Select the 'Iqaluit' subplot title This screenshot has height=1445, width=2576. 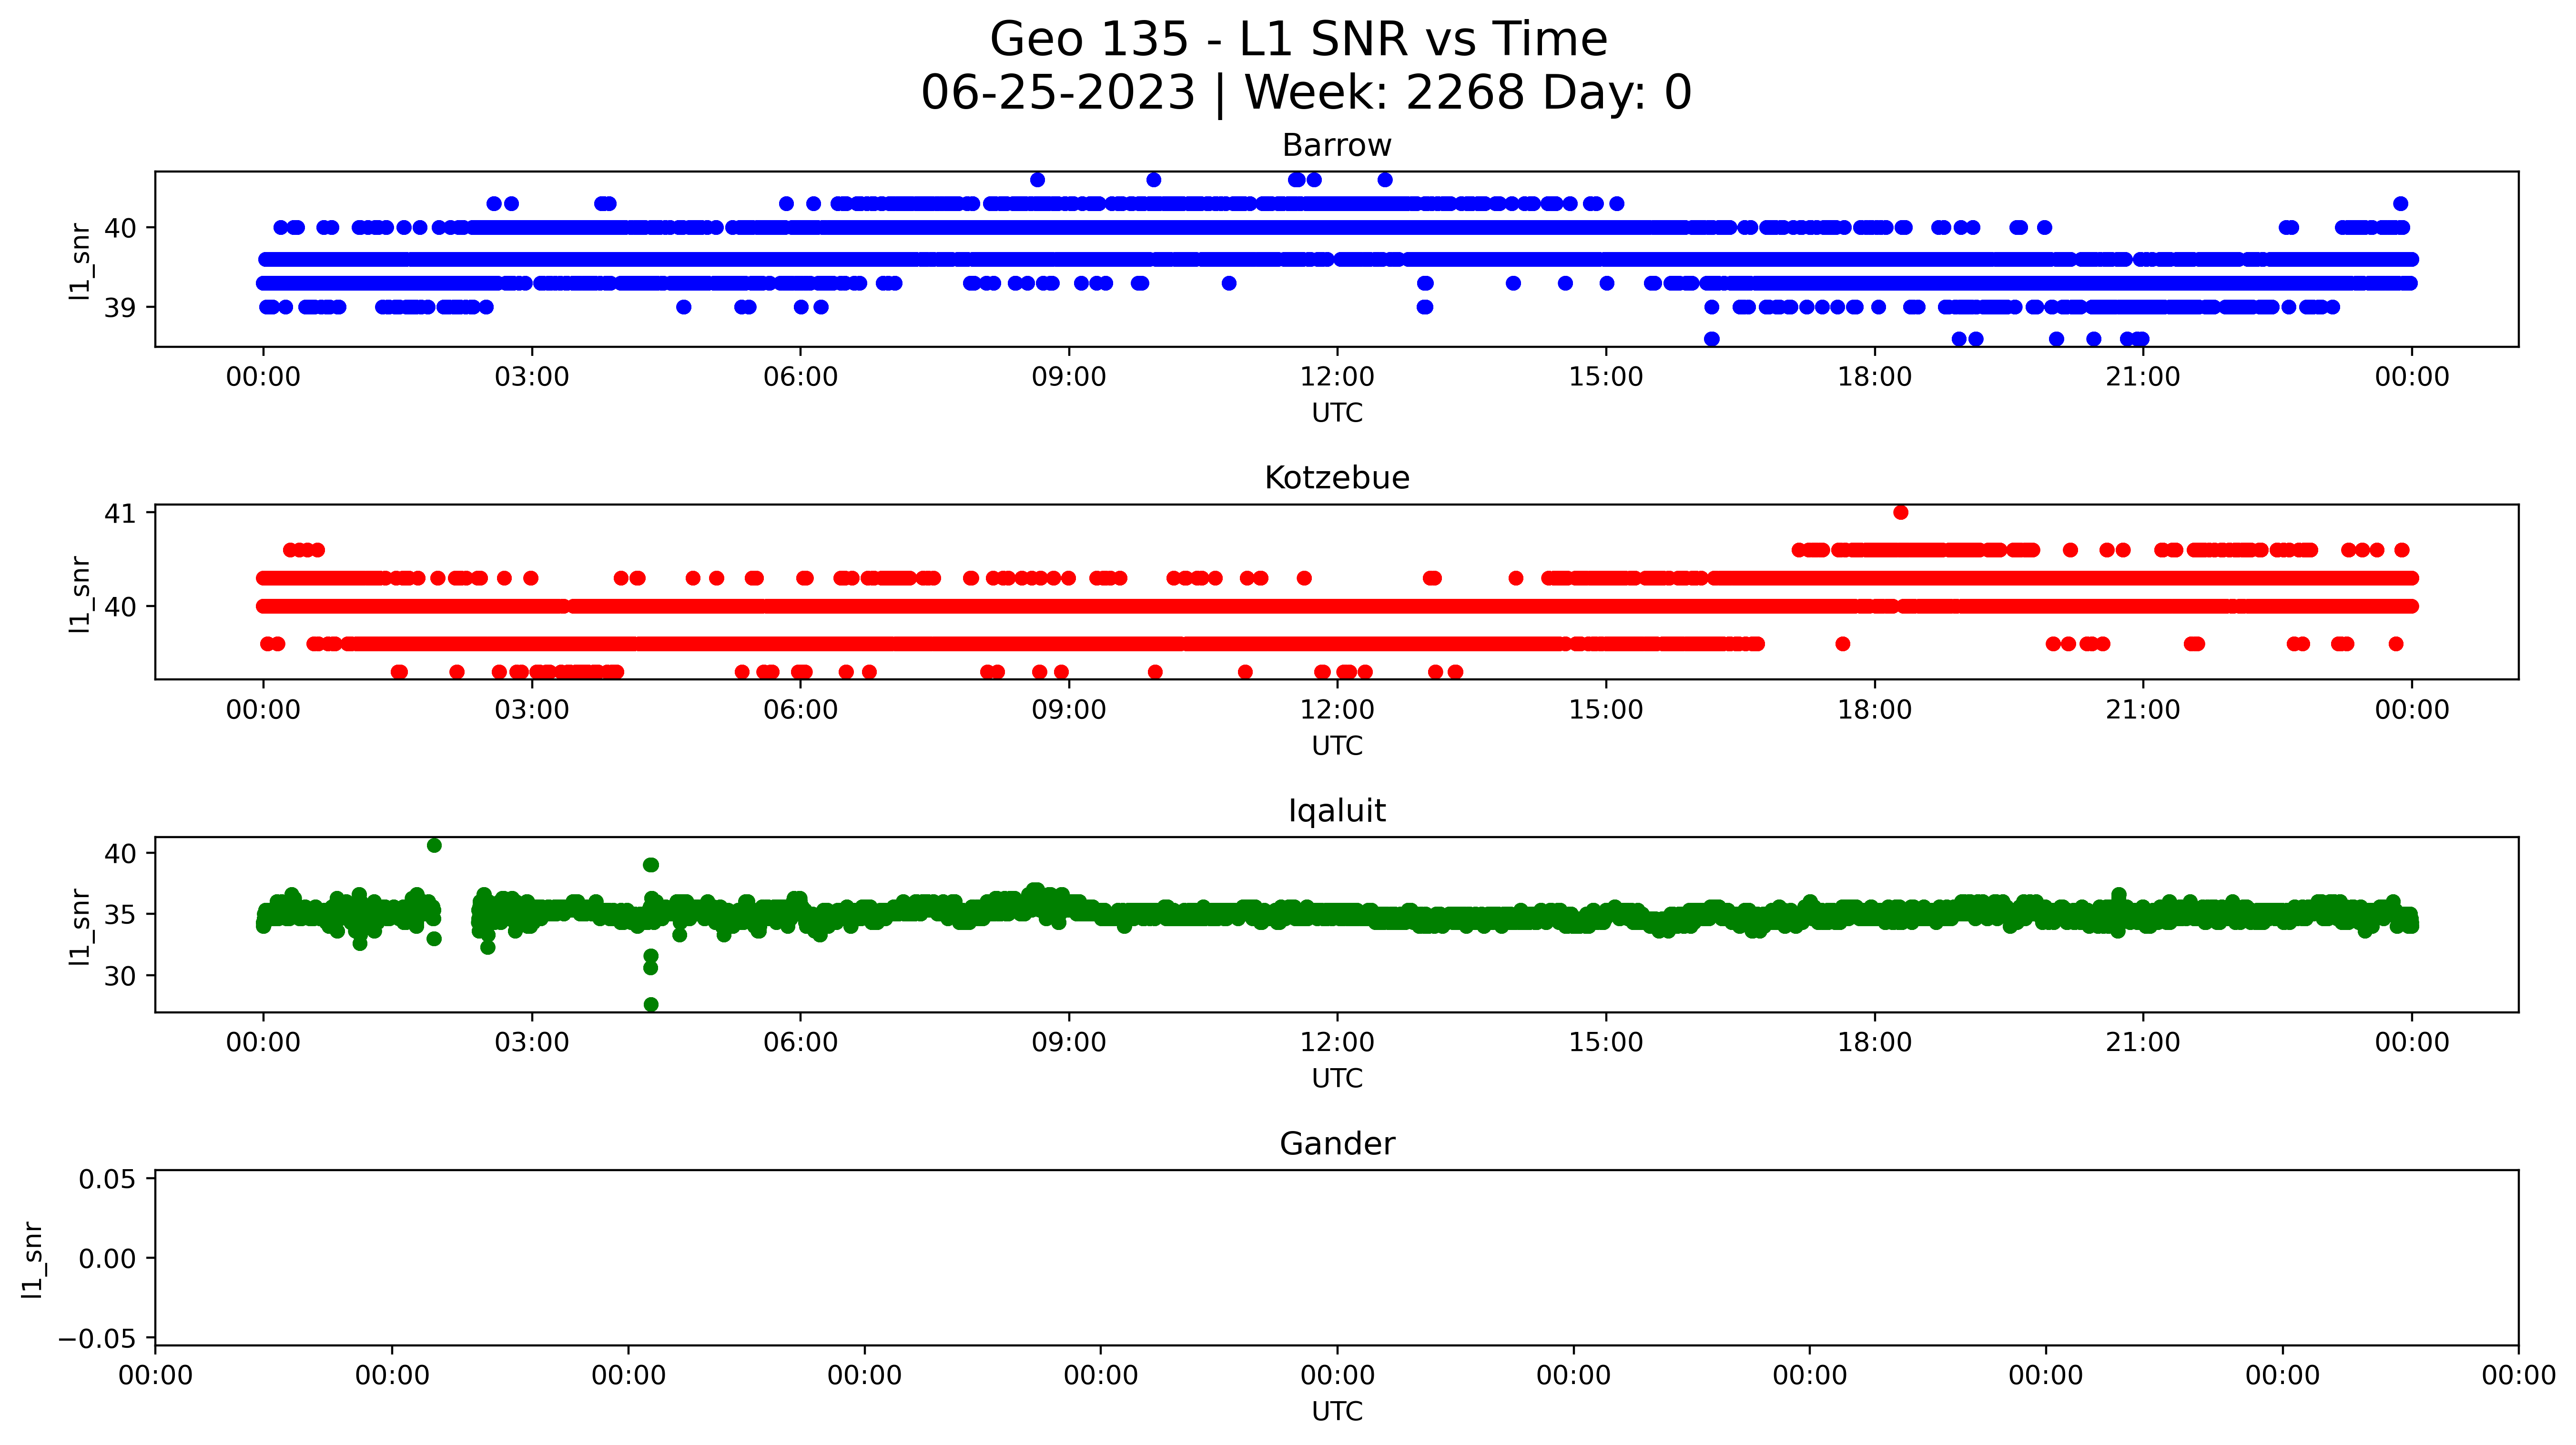pyautogui.click(x=1337, y=811)
